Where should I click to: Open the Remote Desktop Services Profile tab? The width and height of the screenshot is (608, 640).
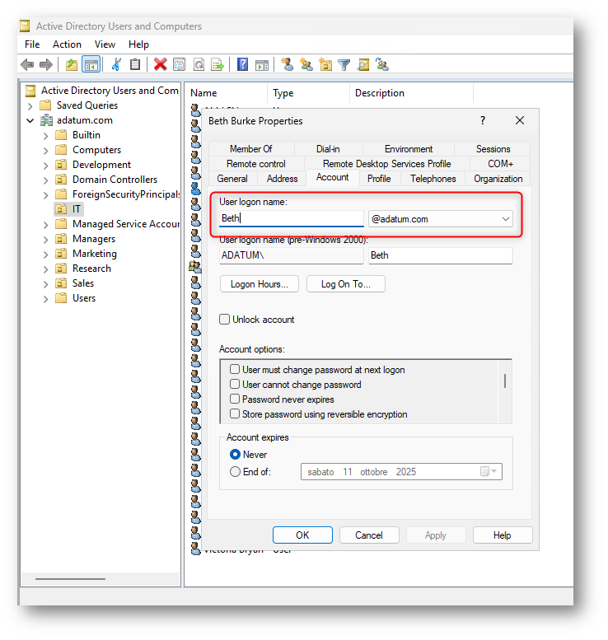386,164
